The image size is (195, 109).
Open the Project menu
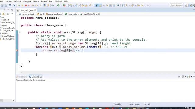44,1
